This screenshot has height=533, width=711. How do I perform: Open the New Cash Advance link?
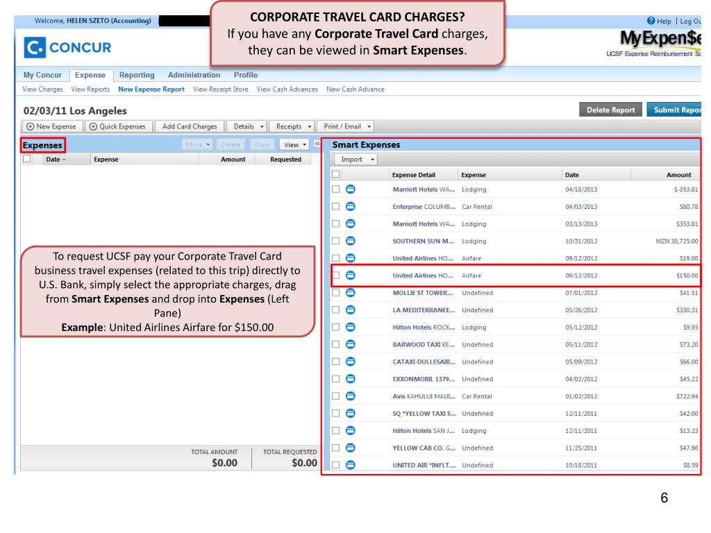pyautogui.click(x=355, y=90)
